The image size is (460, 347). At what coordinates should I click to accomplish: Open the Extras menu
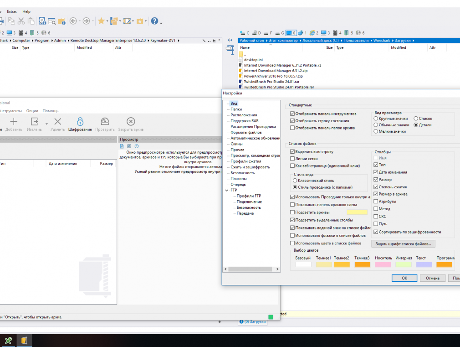pos(12,11)
